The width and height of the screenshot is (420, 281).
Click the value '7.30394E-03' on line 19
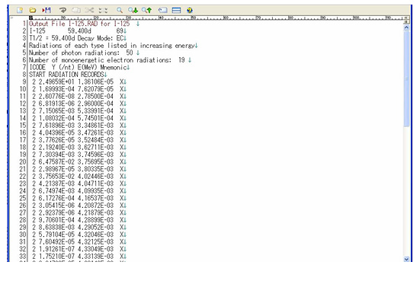coord(56,155)
